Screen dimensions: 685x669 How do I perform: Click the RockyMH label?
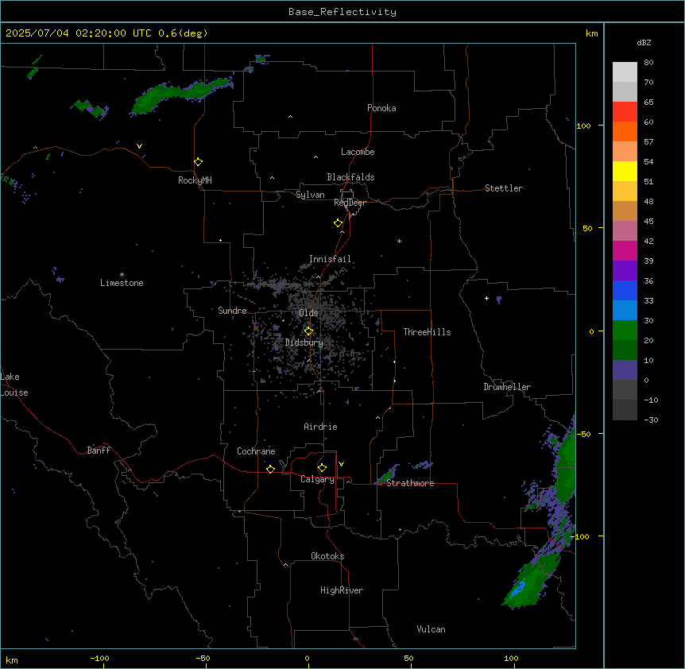point(195,180)
